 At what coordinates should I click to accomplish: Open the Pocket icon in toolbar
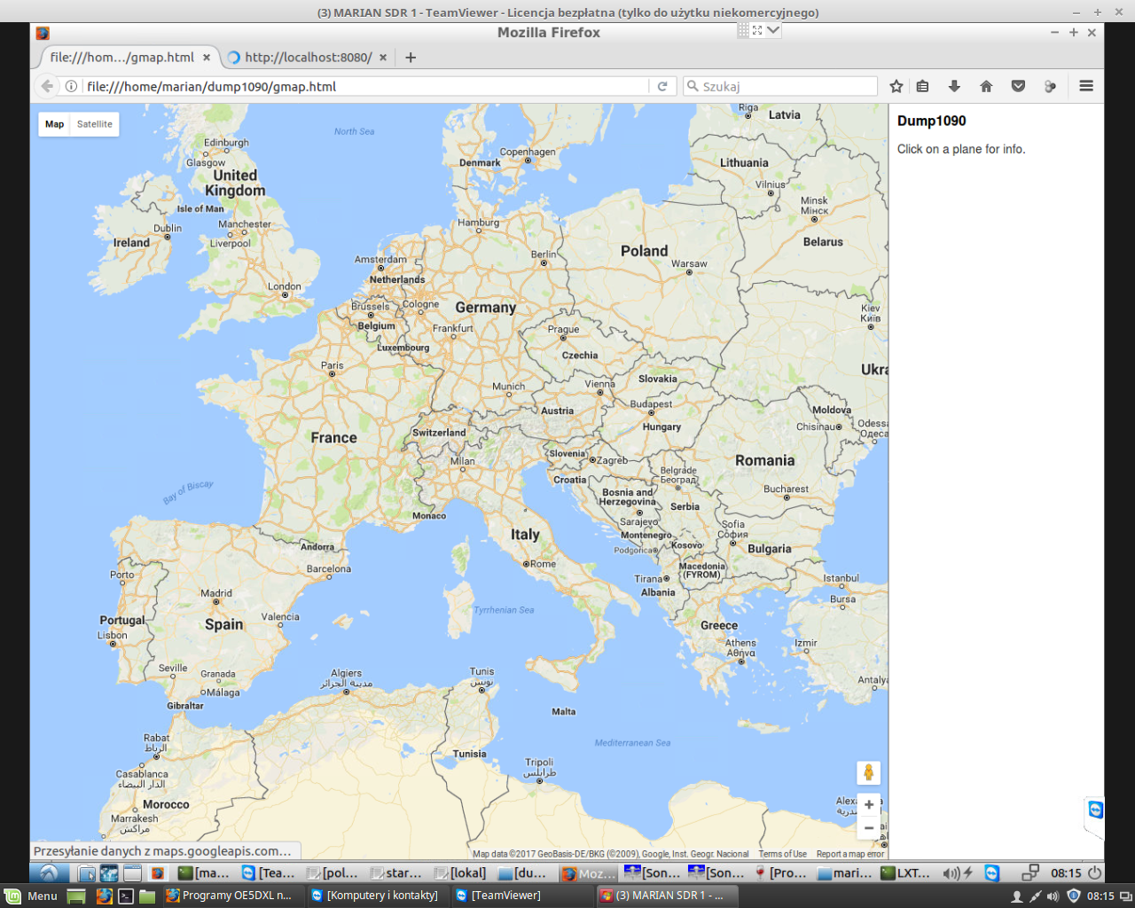tap(1018, 86)
